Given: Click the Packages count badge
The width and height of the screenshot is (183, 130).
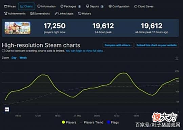Looking at the screenshot, I should (80, 6).
